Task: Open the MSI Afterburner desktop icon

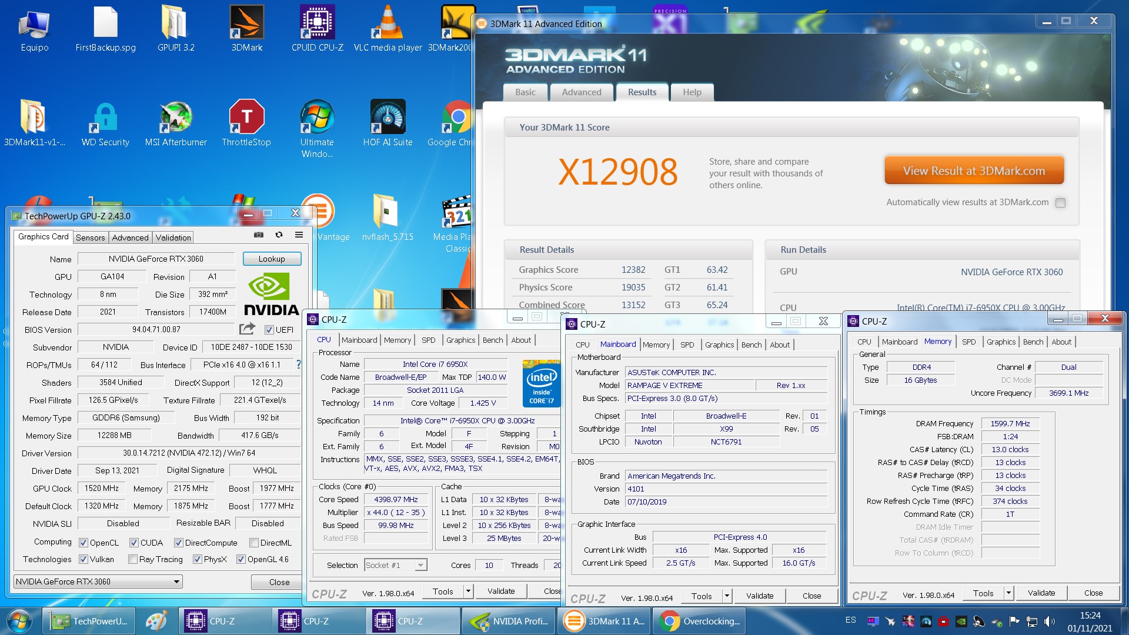Action: click(x=176, y=123)
